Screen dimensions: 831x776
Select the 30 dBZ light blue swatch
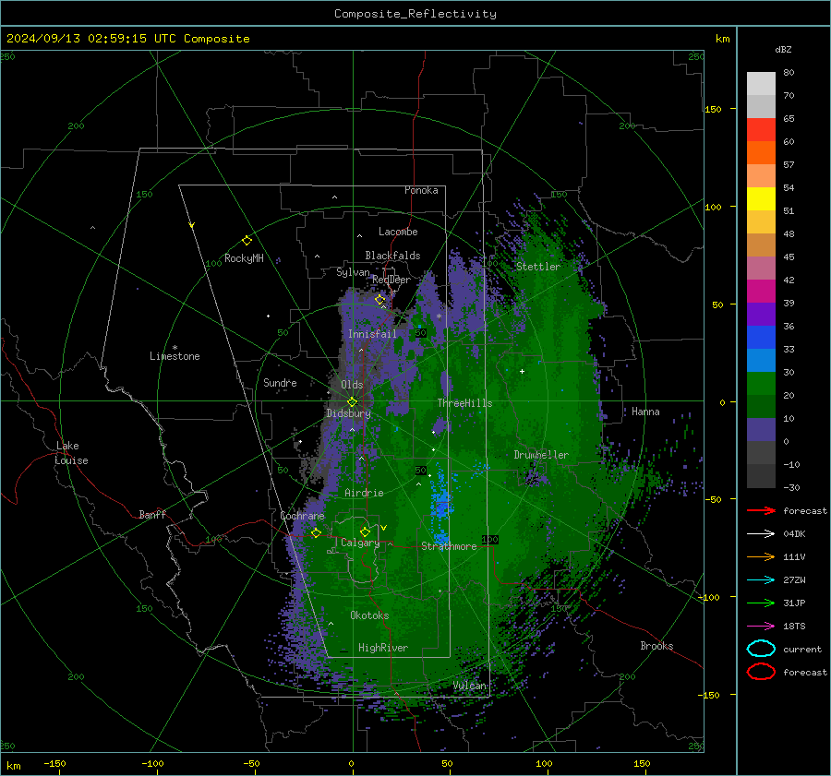761,360
